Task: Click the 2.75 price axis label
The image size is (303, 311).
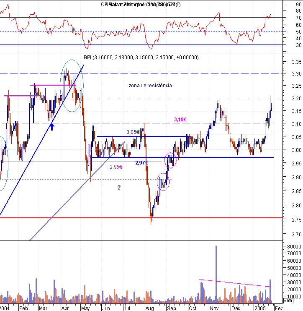Action: pos(296,220)
